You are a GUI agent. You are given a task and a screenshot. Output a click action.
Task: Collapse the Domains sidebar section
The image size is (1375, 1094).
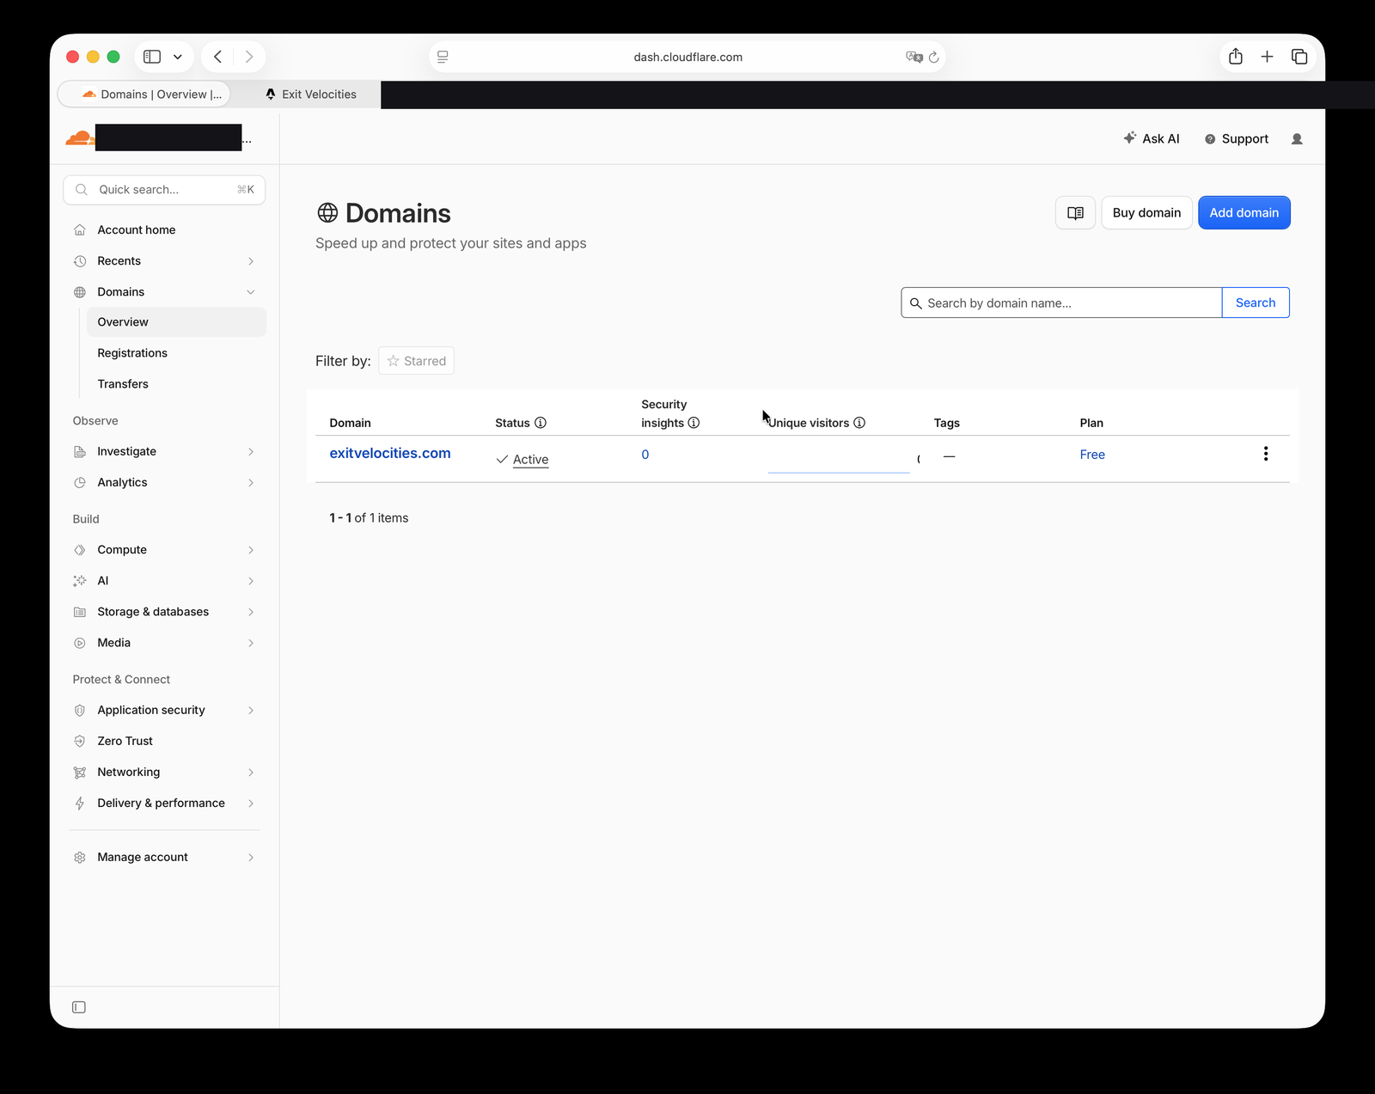[251, 292]
